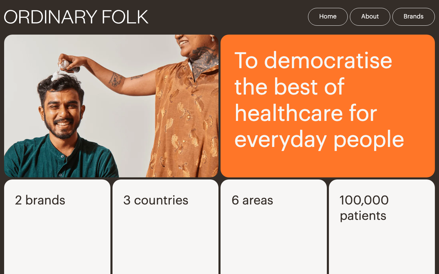The height and width of the screenshot is (274, 439).
Task: Select the 3 countries label
Action: click(156, 200)
